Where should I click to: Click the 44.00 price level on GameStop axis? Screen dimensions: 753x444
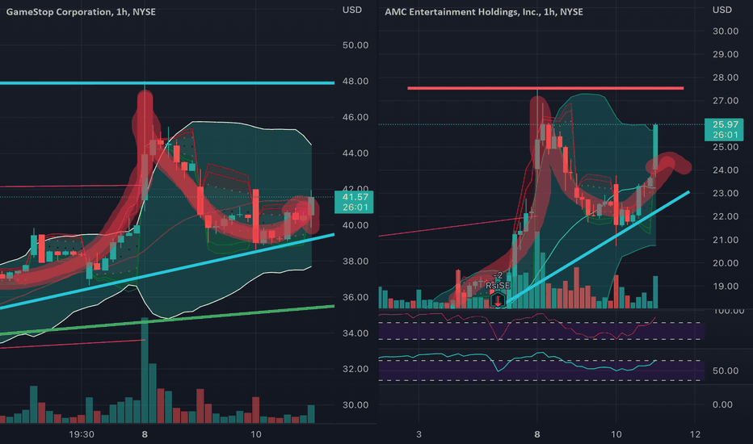[x=355, y=153]
